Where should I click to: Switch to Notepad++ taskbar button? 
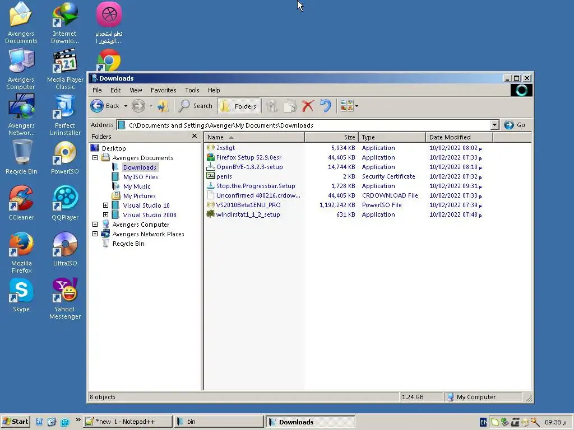(128, 422)
